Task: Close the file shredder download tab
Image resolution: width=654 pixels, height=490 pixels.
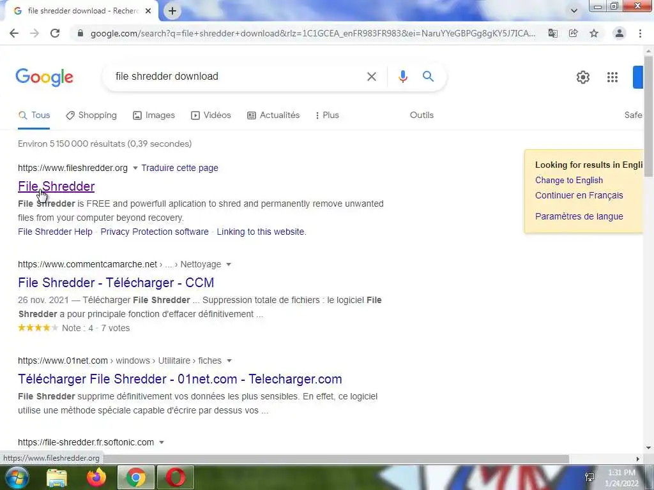Action: (x=148, y=11)
